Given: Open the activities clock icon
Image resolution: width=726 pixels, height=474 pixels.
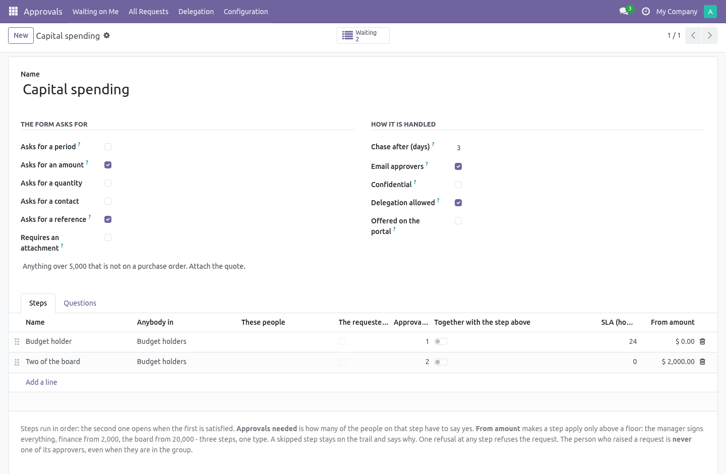Looking at the screenshot, I should tap(646, 11).
